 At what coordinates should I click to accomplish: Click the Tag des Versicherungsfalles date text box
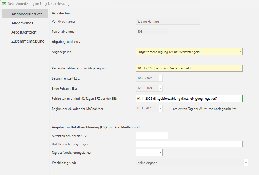click(147, 152)
